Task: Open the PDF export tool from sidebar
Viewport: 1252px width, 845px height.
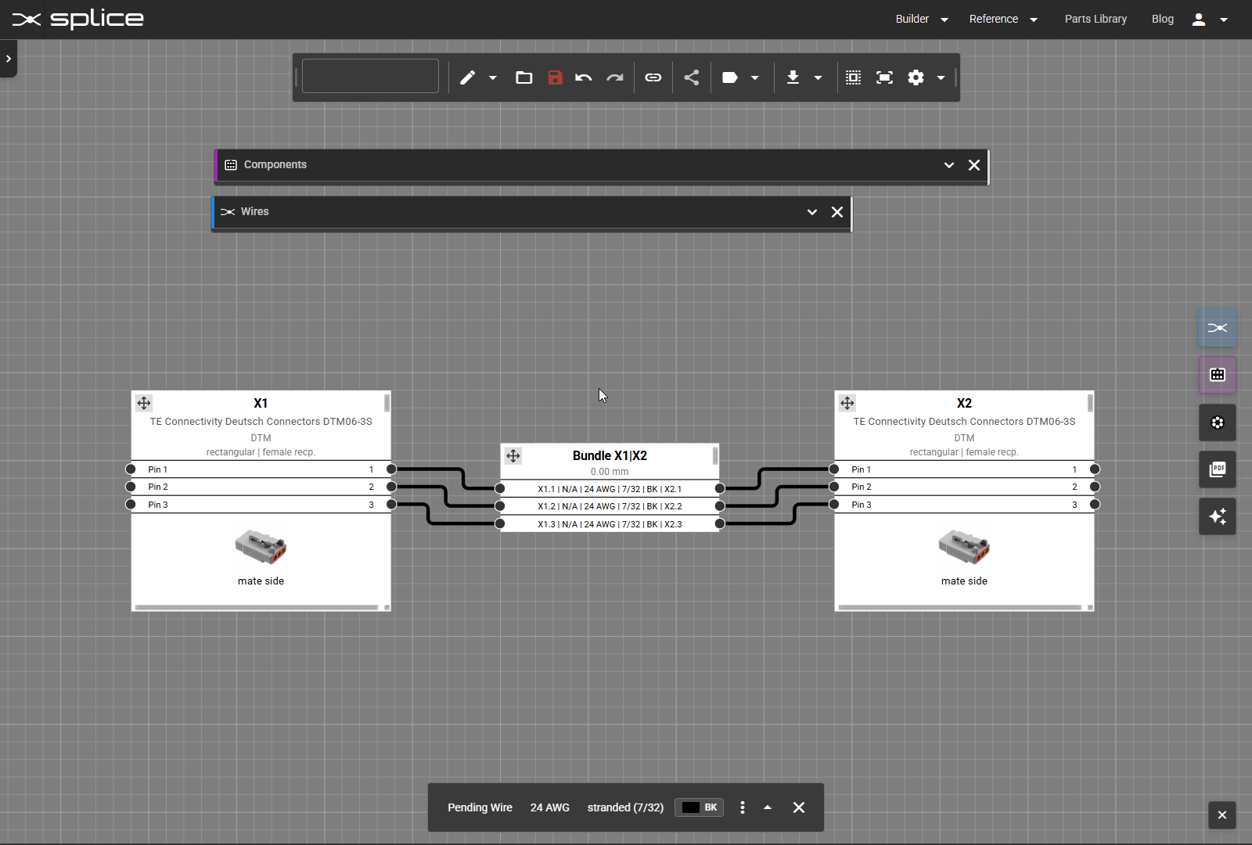Action: pyautogui.click(x=1217, y=469)
